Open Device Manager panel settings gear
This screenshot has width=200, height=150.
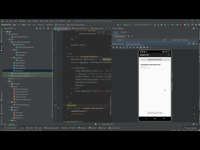pyautogui.click(x=193, y=28)
